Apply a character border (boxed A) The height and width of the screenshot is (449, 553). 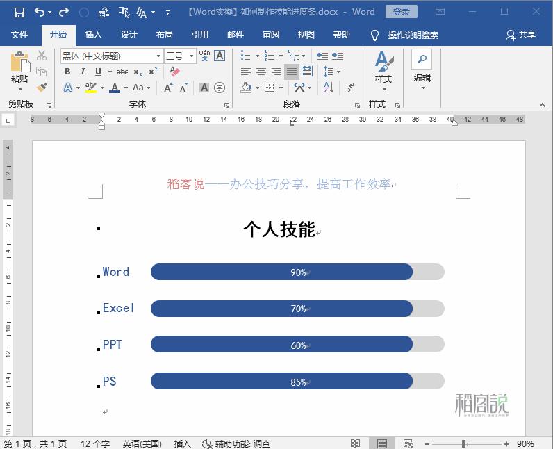click(220, 56)
